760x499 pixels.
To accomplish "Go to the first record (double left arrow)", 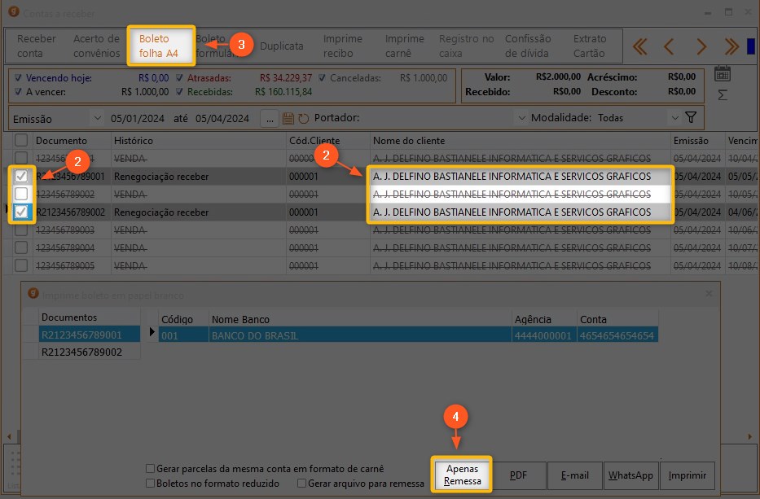I will click(640, 46).
